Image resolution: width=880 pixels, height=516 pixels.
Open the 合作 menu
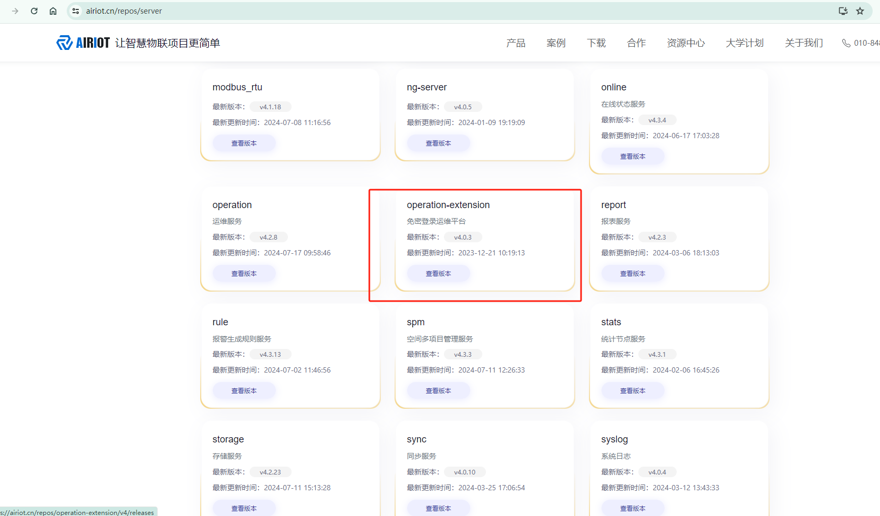tap(636, 43)
